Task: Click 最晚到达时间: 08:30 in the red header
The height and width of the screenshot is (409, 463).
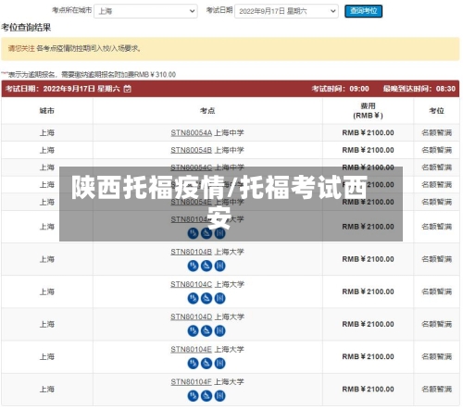Action: tap(419, 89)
